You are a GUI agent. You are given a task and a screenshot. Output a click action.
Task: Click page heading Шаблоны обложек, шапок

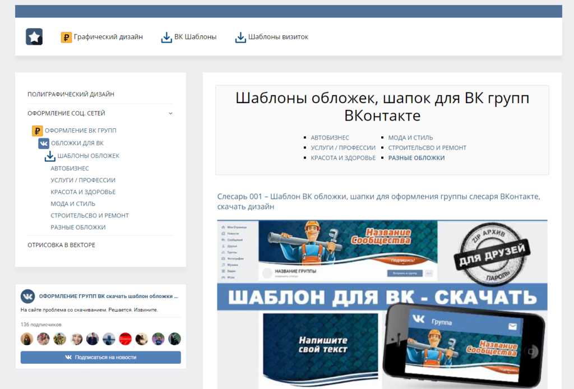[382, 106]
